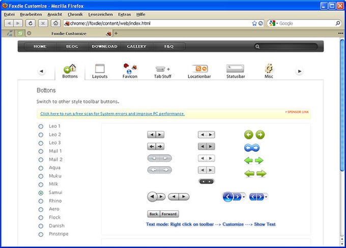The image size is (346, 248).
Task: Open the Locationbar category
Action: click(x=199, y=72)
